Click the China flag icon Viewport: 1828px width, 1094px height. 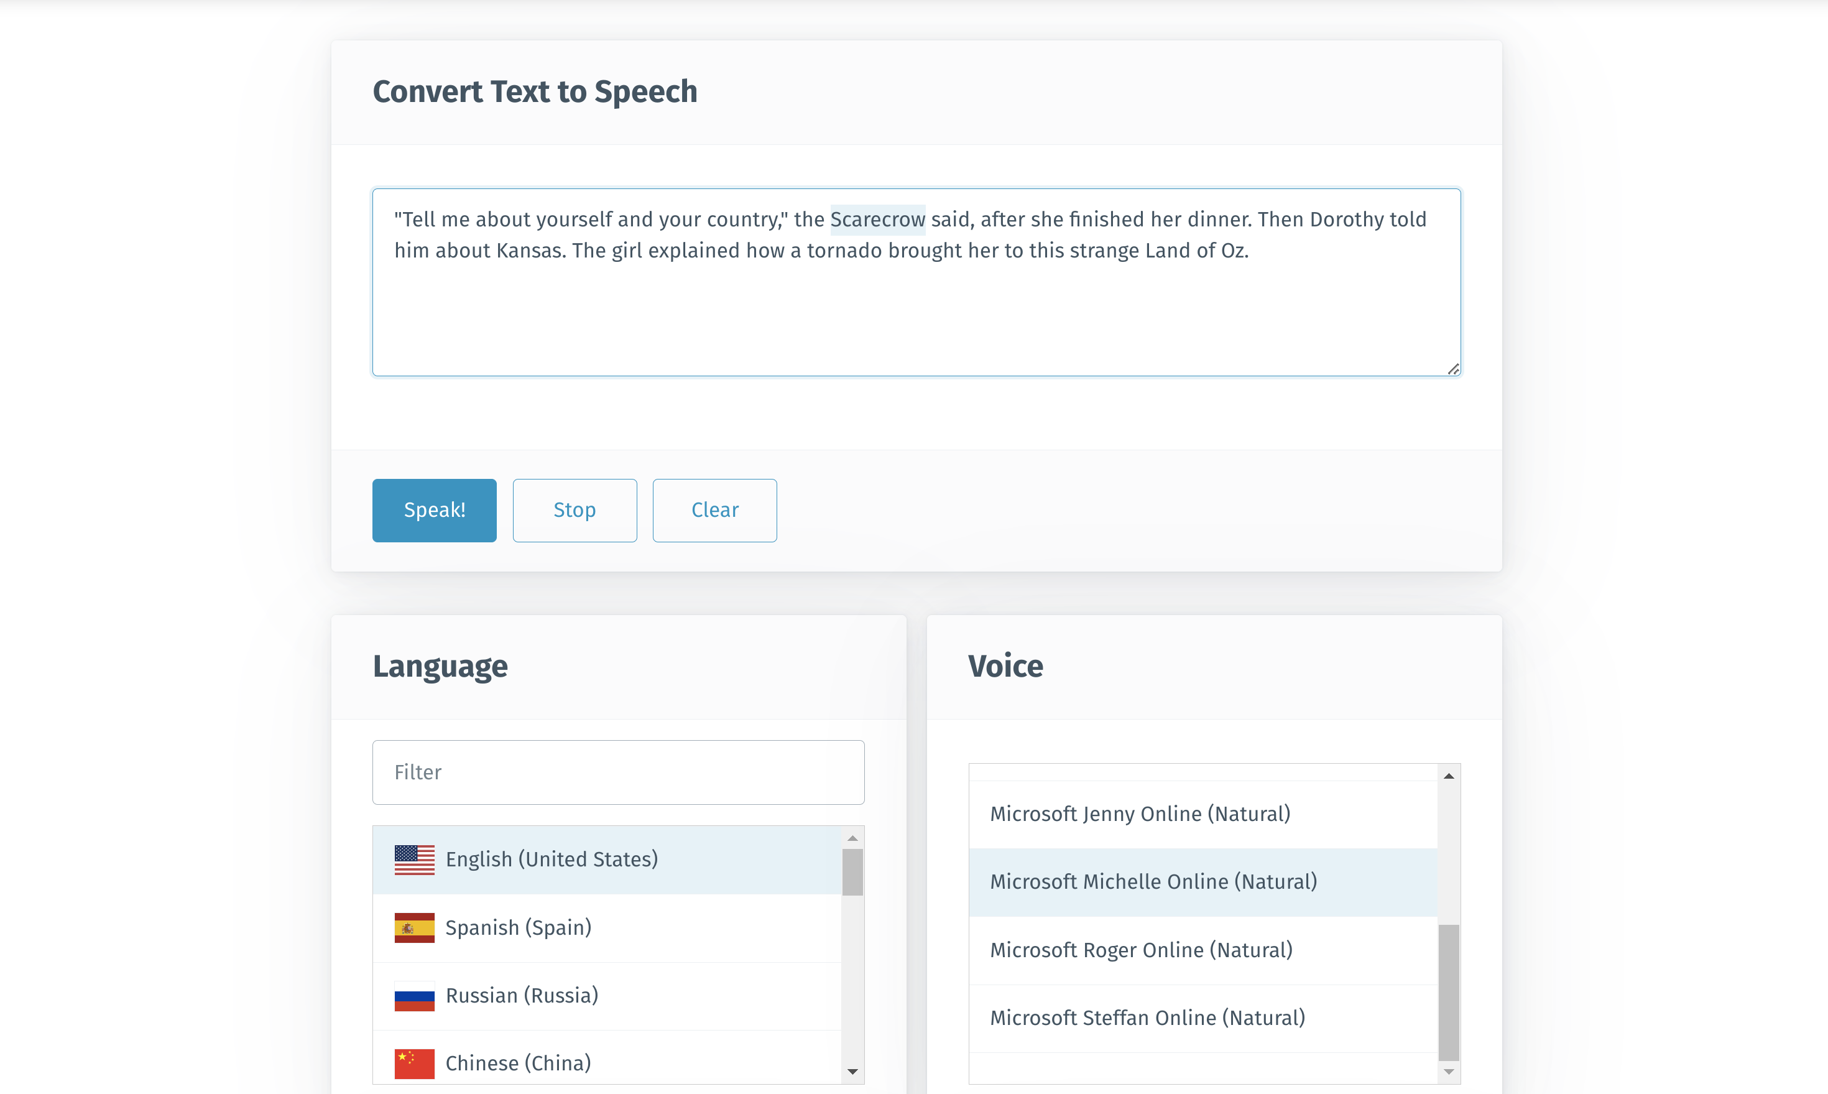coord(414,1063)
